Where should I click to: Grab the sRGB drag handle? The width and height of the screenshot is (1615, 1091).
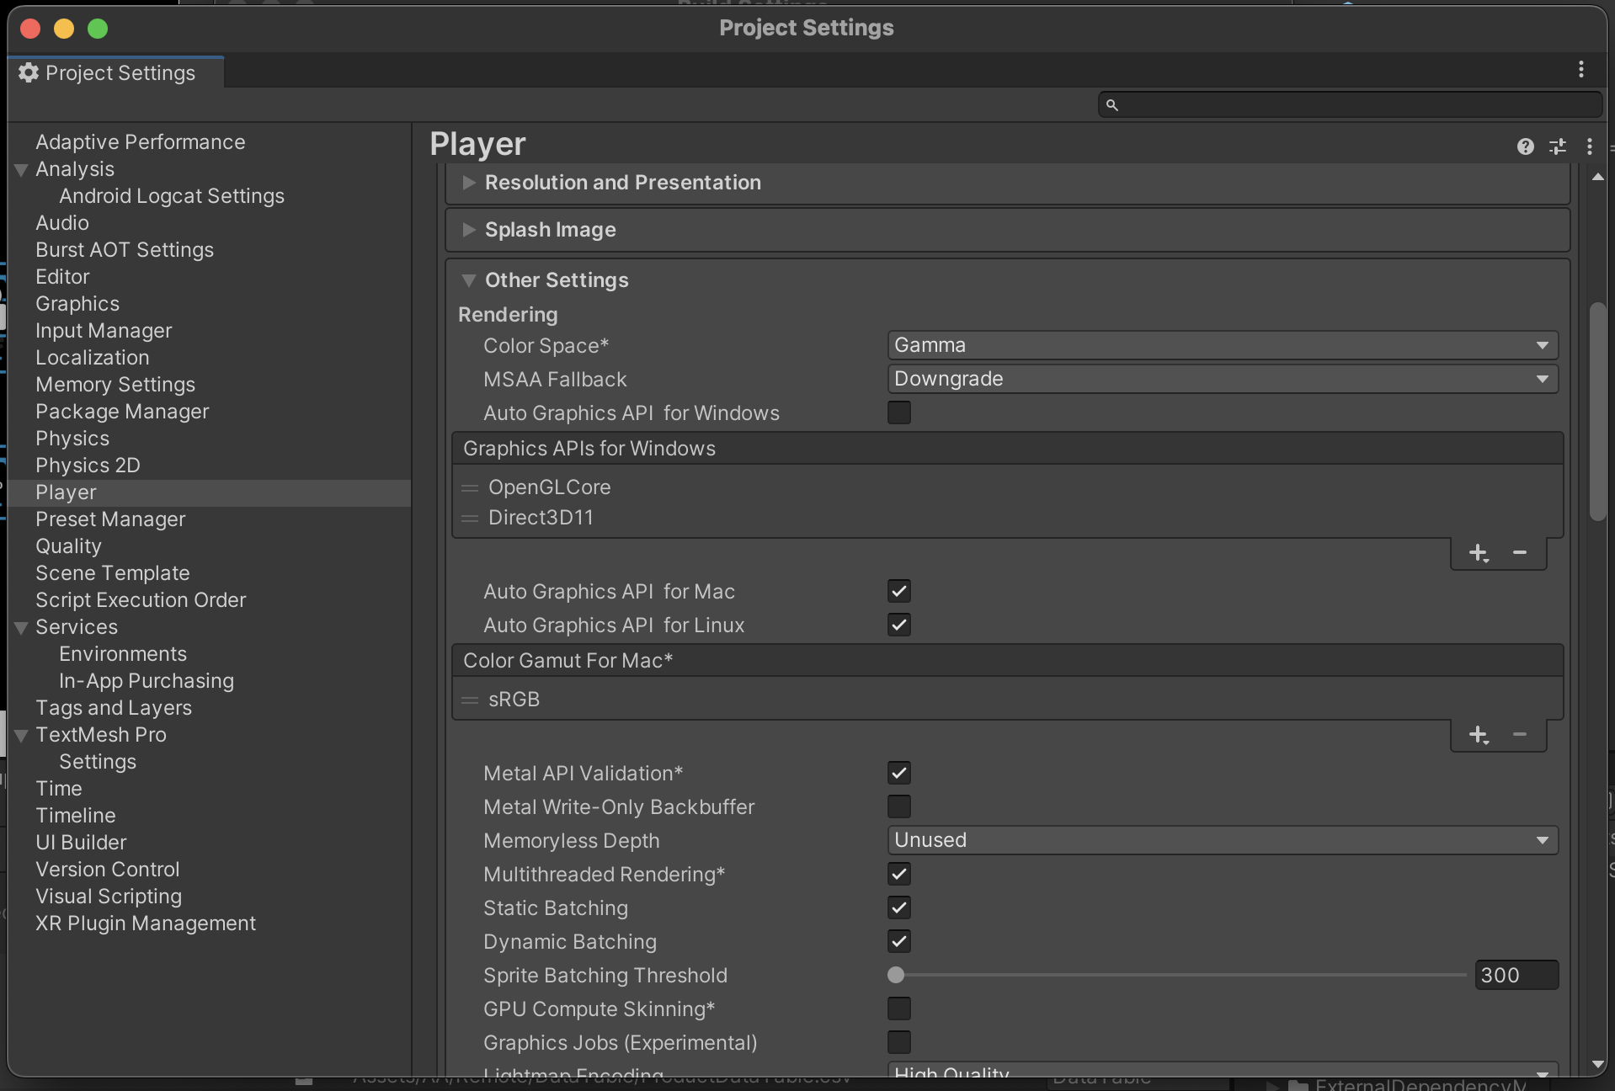click(470, 700)
